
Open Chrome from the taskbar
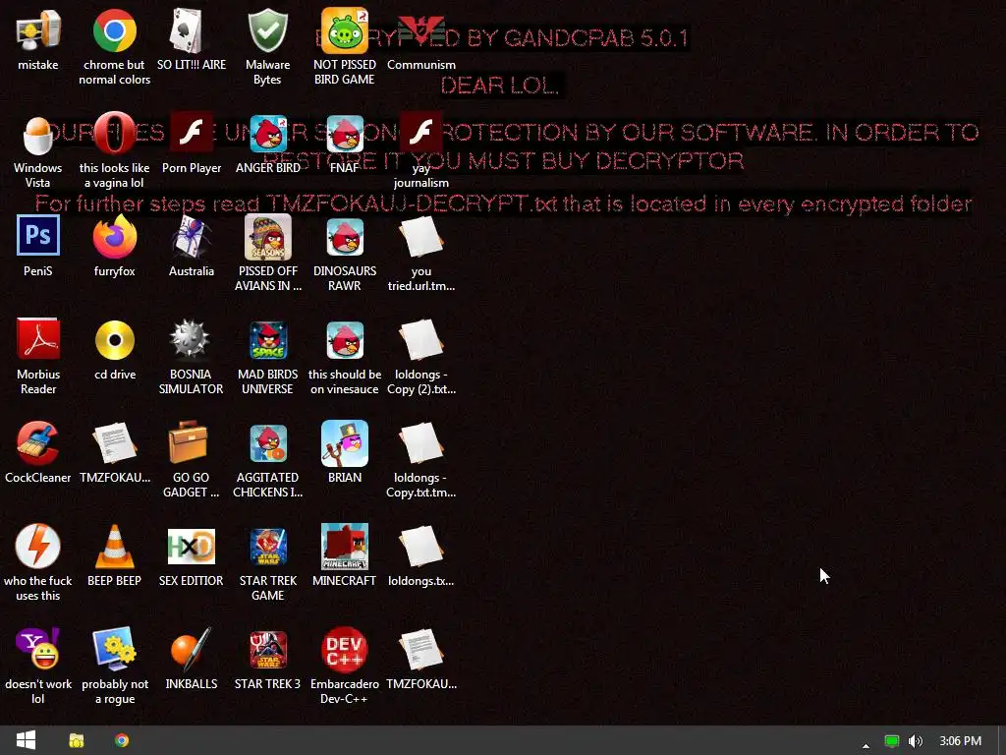tap(121, 740)
